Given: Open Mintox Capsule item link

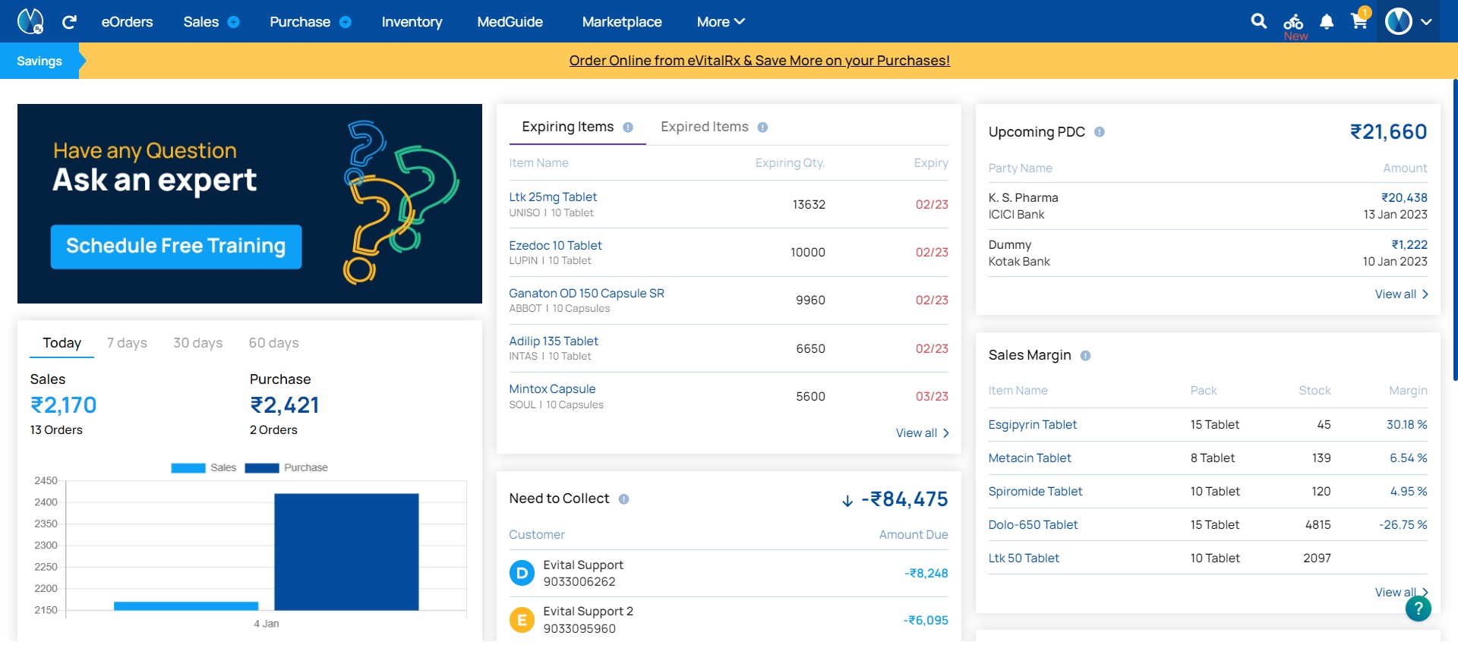Looking at the screenshot, I should coord(552,388).
